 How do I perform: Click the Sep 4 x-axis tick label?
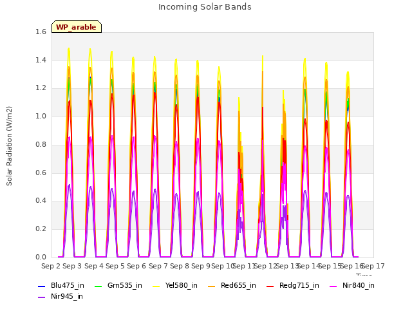[94, 266]
